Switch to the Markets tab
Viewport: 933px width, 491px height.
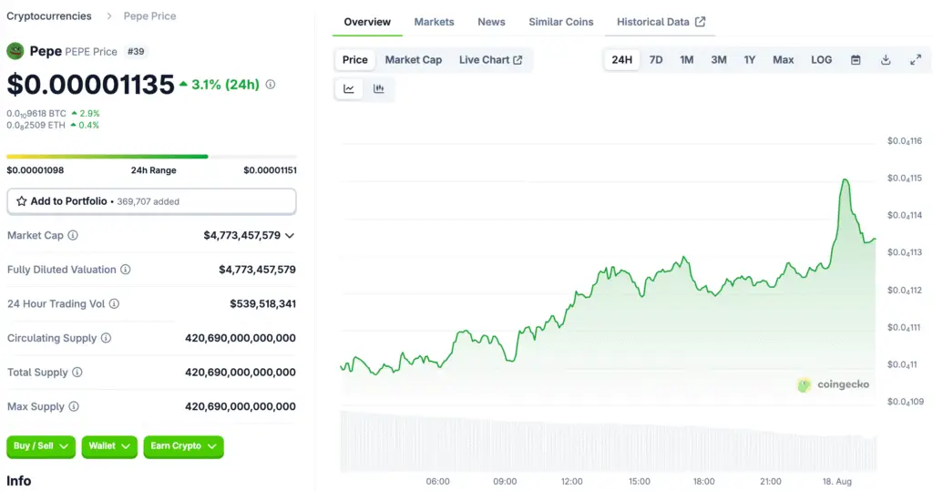coord(434,22)
